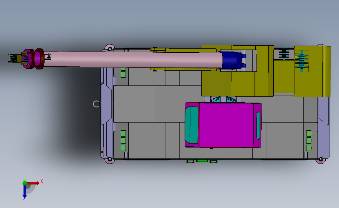
Task: Select the pink corner pad at the chassis top-left
Action: click(x=109, y=48)
